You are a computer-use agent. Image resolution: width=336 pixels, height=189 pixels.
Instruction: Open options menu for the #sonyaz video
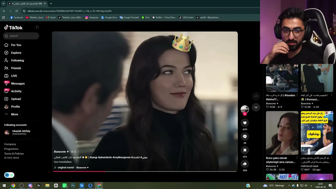(x=332, y=95)
